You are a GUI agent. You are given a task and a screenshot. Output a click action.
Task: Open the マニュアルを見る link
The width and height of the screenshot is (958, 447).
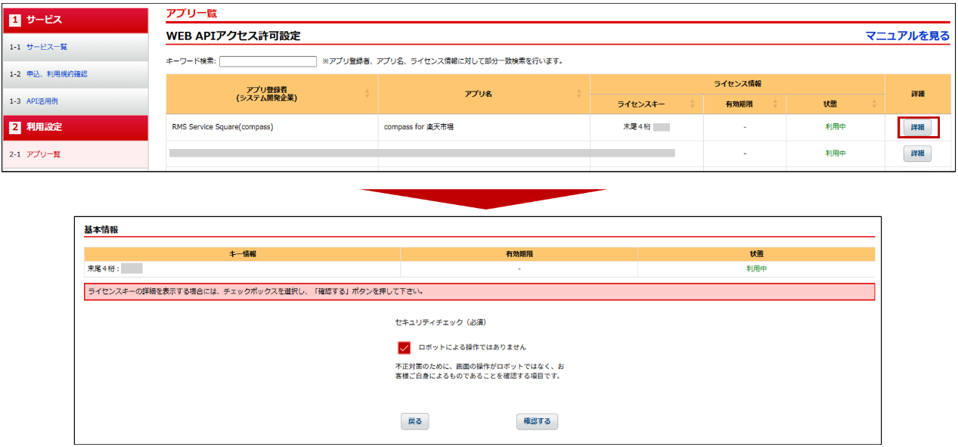(x=909, y=35)
